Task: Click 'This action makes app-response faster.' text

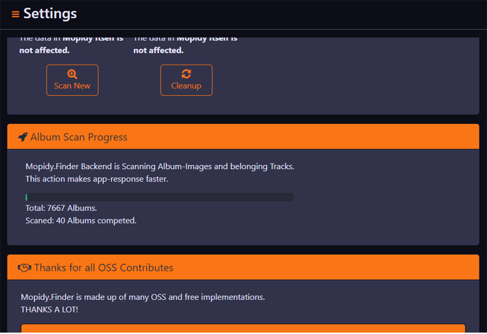Action: (97, 179)
